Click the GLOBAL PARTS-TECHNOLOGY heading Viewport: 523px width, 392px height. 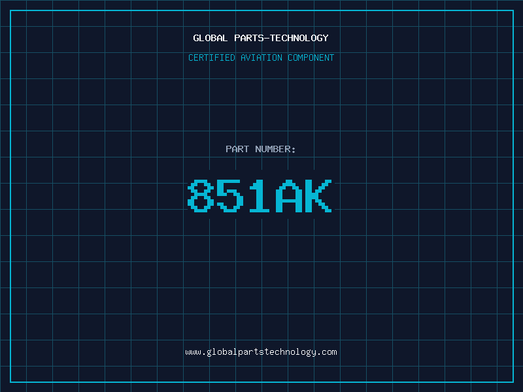(261, 38)
